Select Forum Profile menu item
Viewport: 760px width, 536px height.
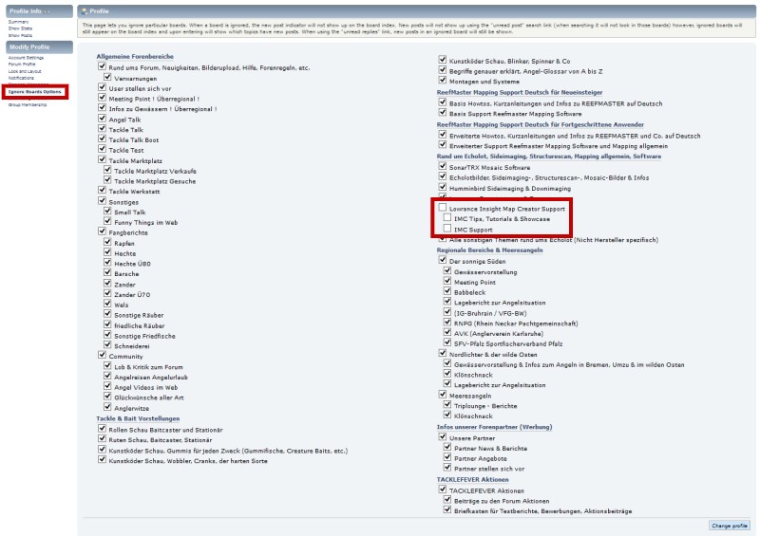[23, 65]
